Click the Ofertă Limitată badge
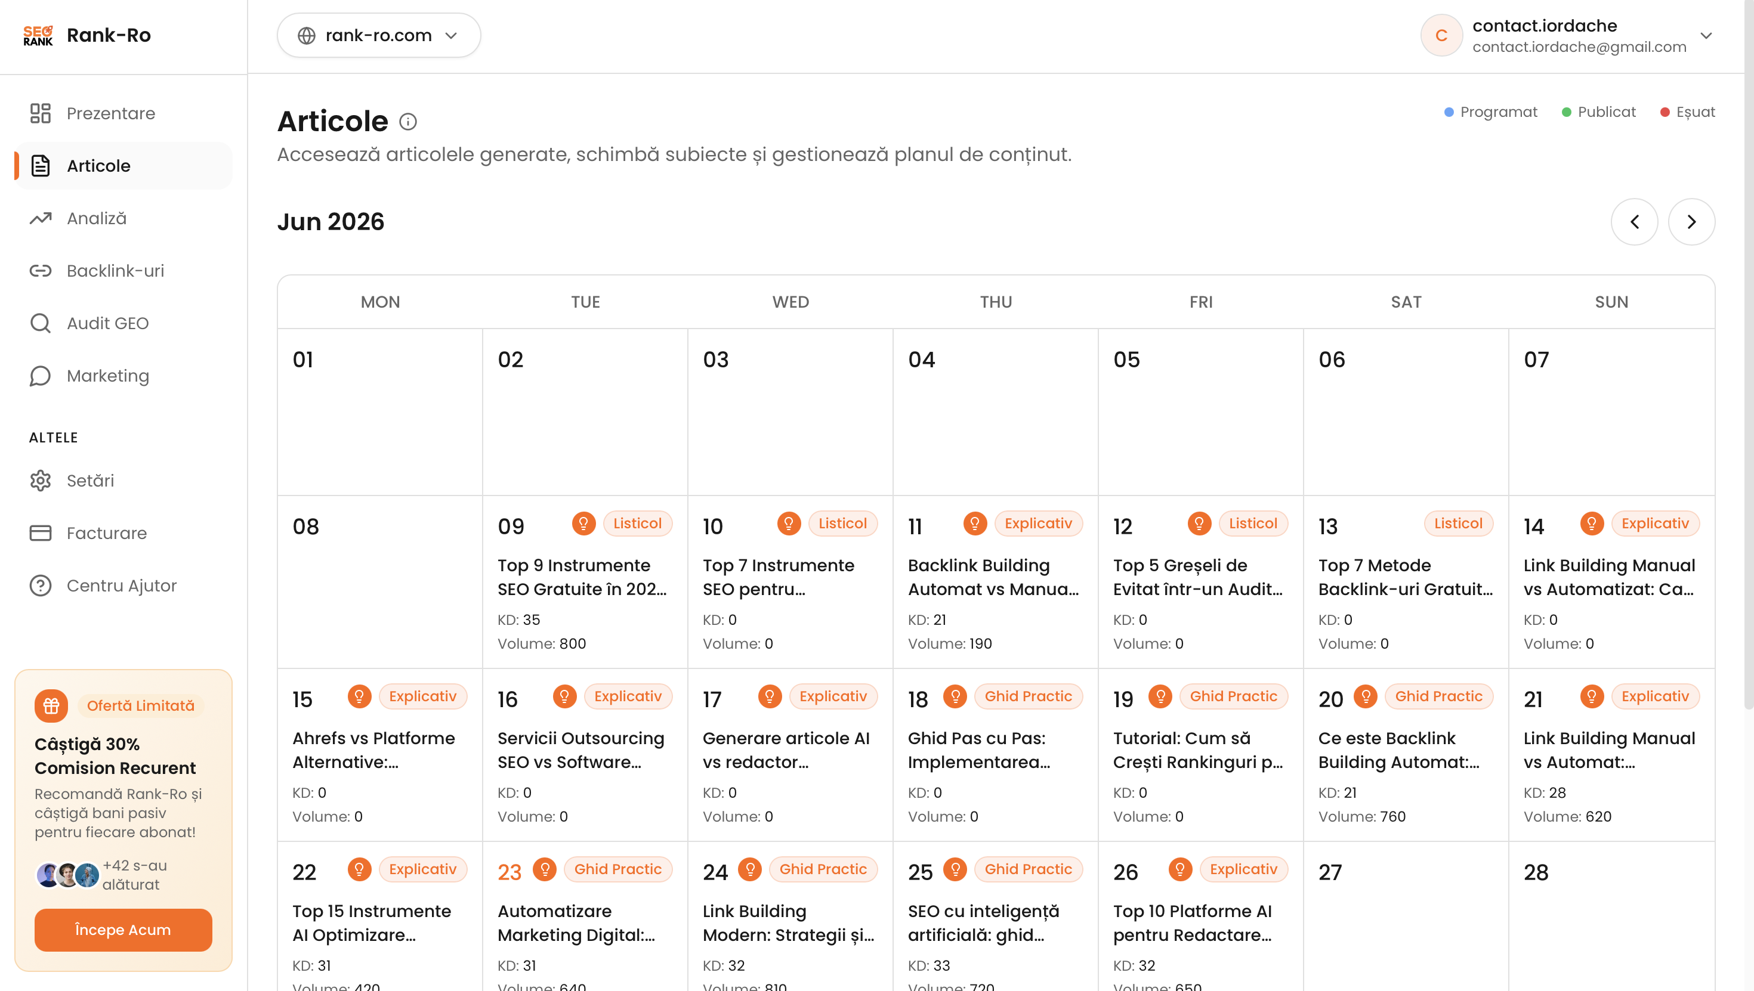This screenshot has width=1754, height=991. (141, 706)
